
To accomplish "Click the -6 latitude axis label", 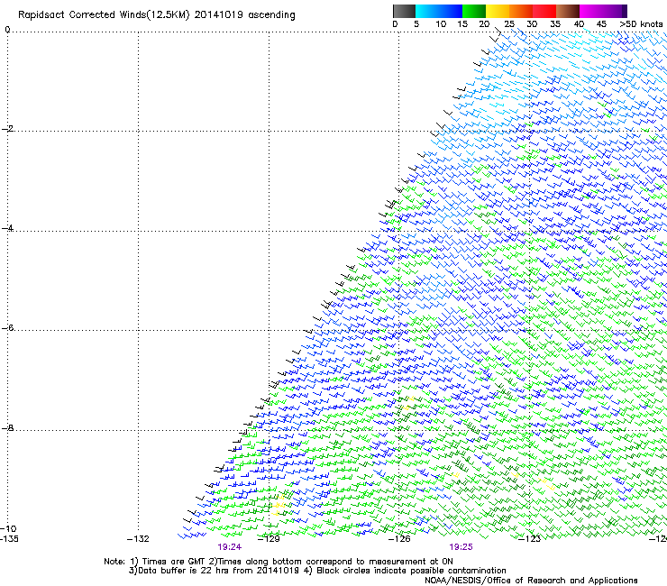I will (x=7, y=327).
